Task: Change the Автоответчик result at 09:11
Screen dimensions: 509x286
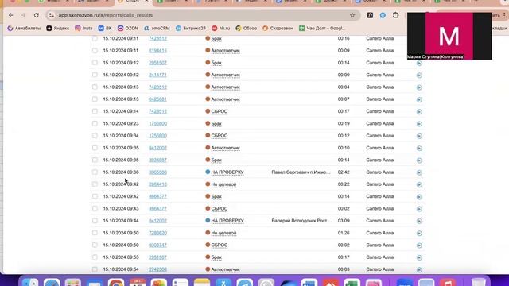Action: click(x=225, y=51)
